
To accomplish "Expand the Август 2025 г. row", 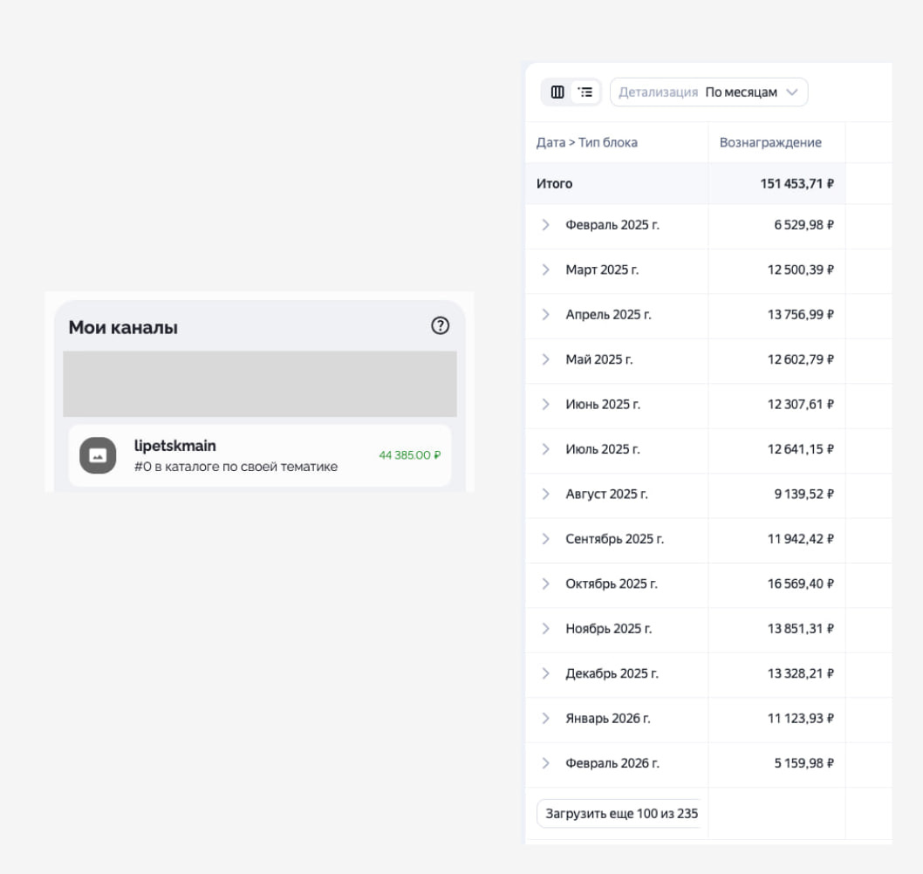I will tap(546, 494).
